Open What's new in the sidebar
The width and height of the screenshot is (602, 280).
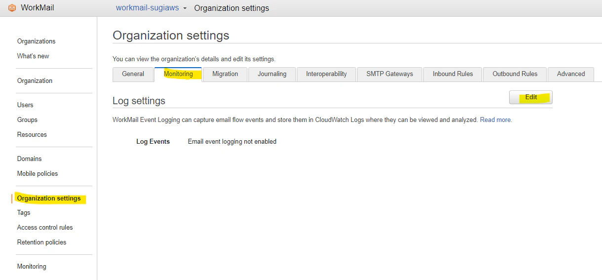pos(33,56)
